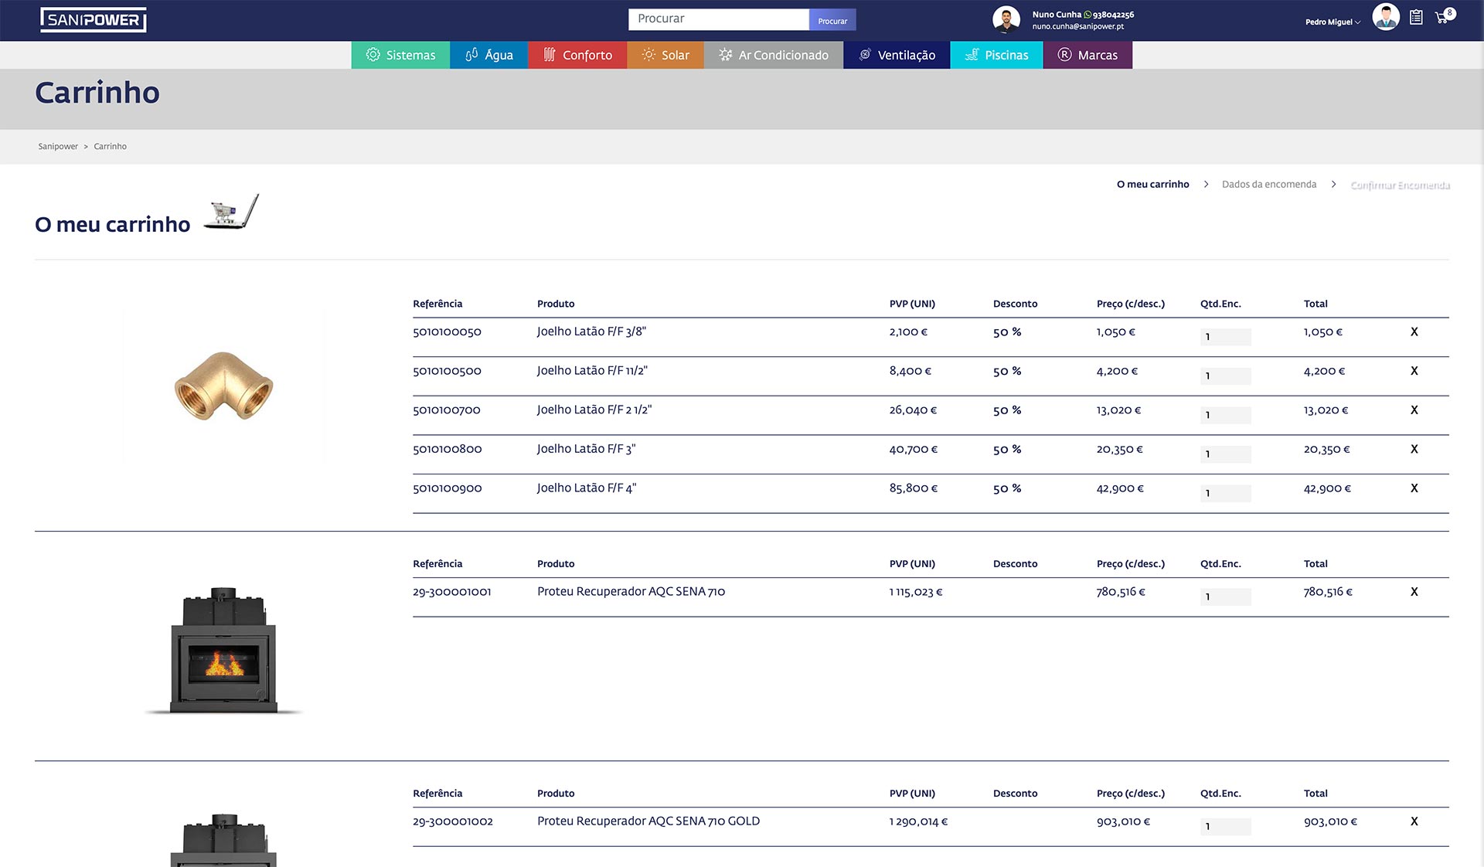
Task: Open the Ventilação menu
Action: [897, 55]
